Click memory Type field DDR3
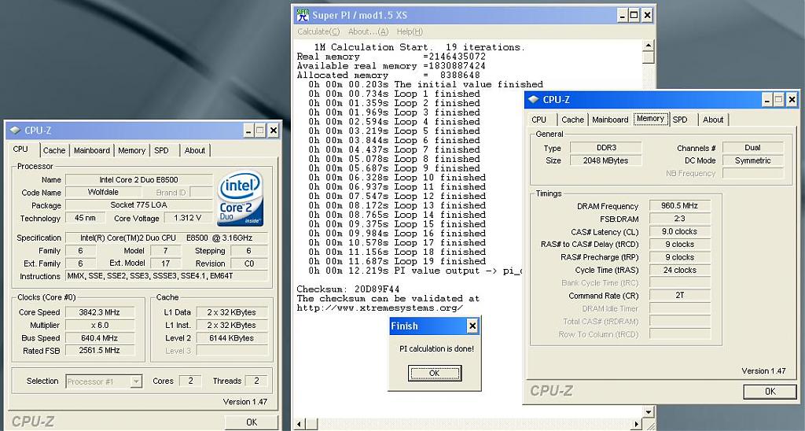 pos(606,148)
